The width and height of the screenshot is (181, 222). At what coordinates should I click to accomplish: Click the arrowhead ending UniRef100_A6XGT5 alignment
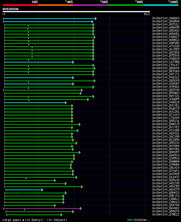pos(42,190)
